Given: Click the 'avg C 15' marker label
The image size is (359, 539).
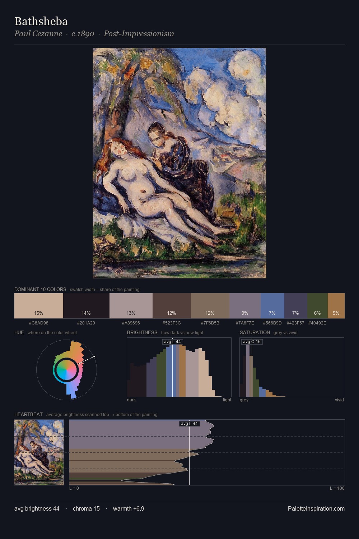Looking at the screenshot, I should click(x=252, y=342).
